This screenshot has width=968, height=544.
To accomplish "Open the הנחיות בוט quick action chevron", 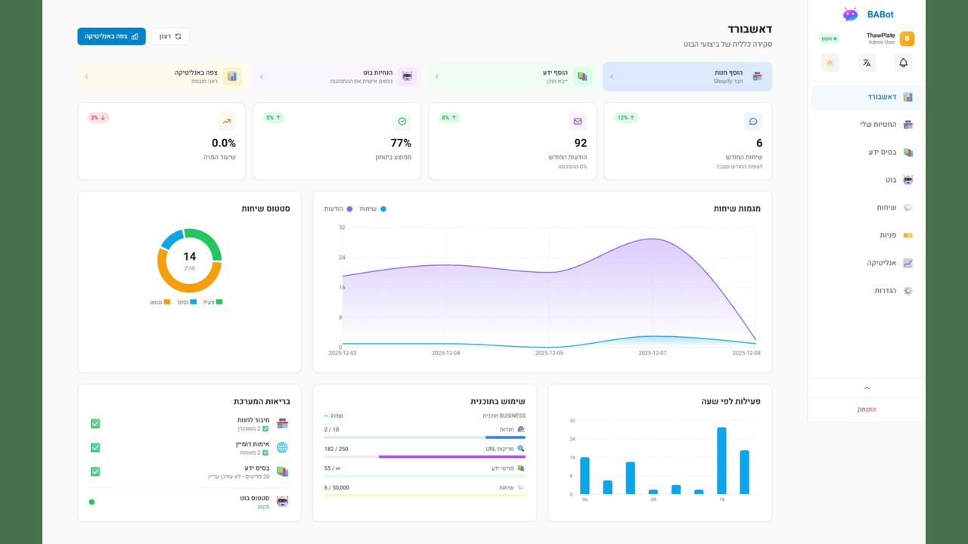I will point(262,76).
